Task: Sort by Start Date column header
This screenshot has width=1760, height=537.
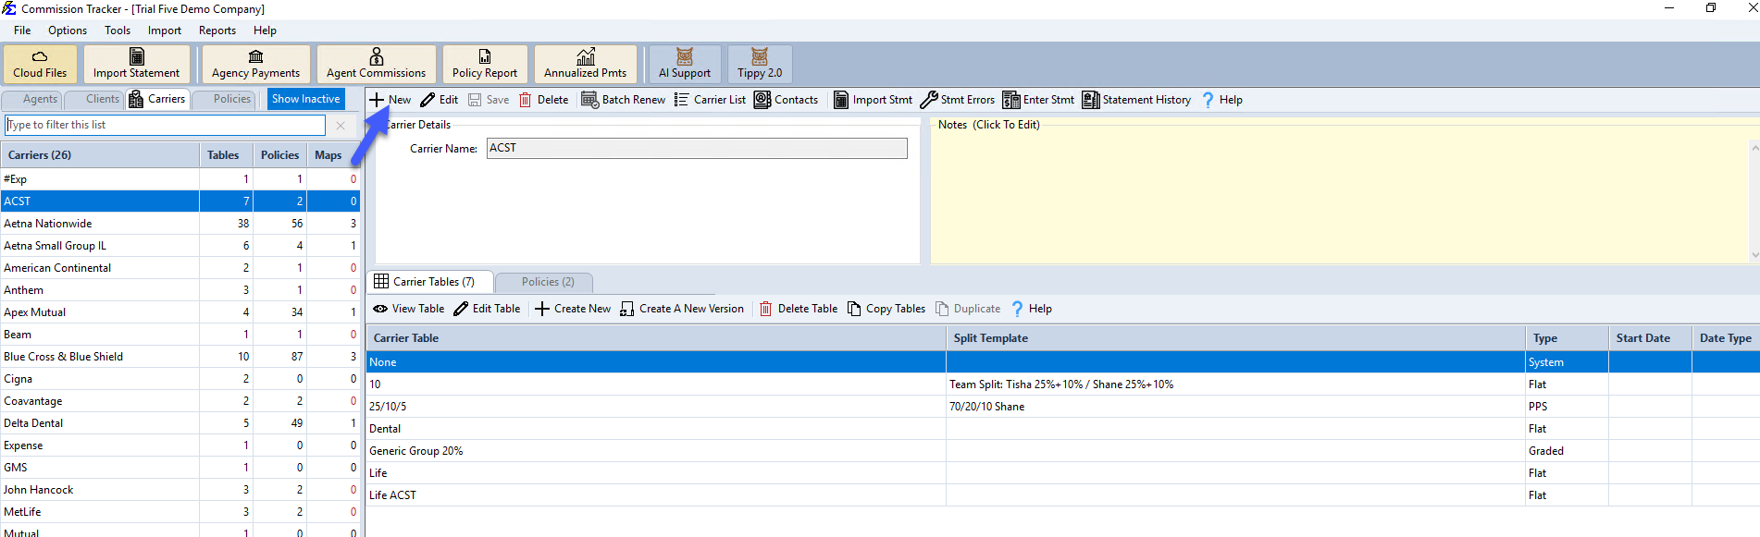Action: coord(1650,338)
